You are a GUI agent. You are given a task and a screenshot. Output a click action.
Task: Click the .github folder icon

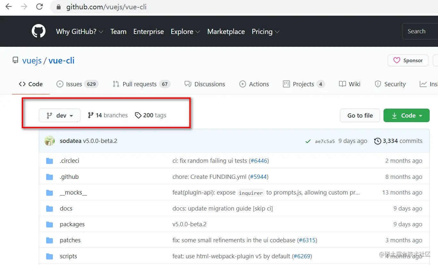49,177
